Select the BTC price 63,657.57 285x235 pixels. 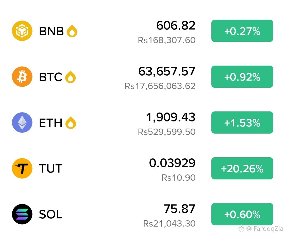coord(167,71)
